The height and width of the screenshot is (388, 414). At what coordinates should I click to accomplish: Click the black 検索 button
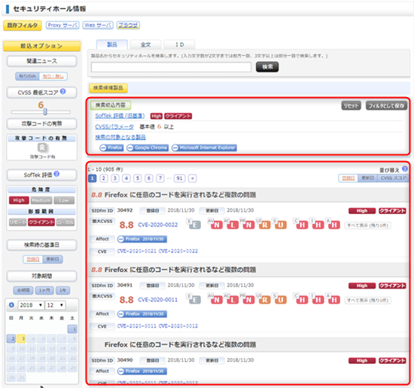tap(267, 66)
